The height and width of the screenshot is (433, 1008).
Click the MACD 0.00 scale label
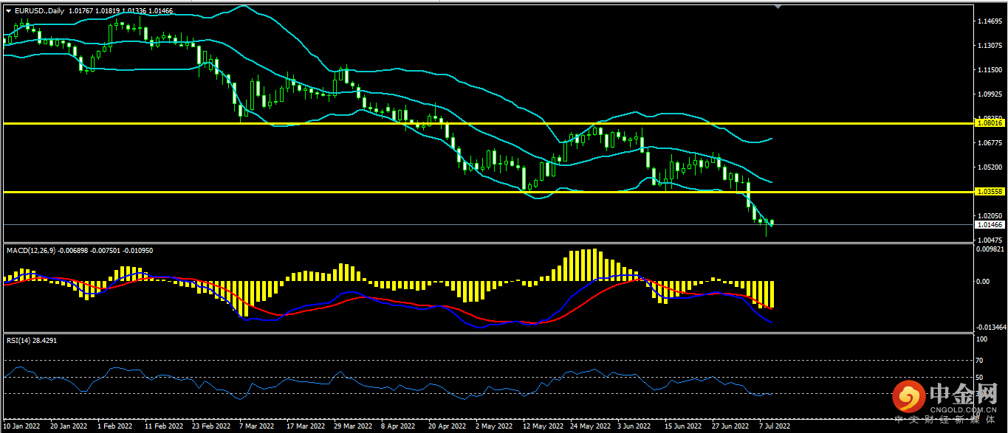tap(983, 282)
